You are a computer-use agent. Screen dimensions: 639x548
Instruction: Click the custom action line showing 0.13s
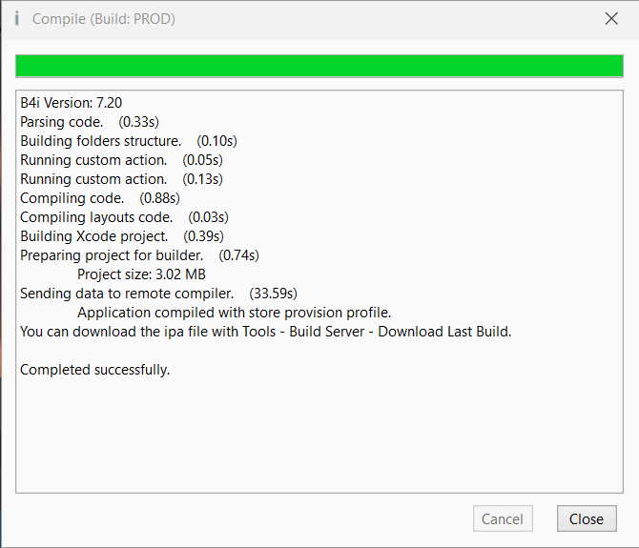(x=121, y=179)
